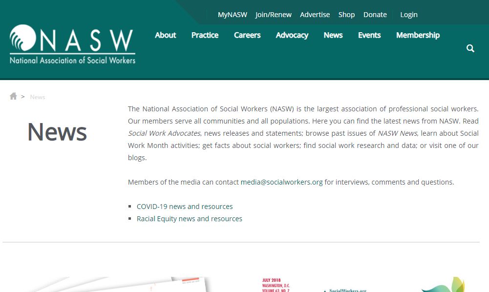Screen dimensions: 489x292
Task: Click the News breadcrumb text
Action: coord(38,97)
